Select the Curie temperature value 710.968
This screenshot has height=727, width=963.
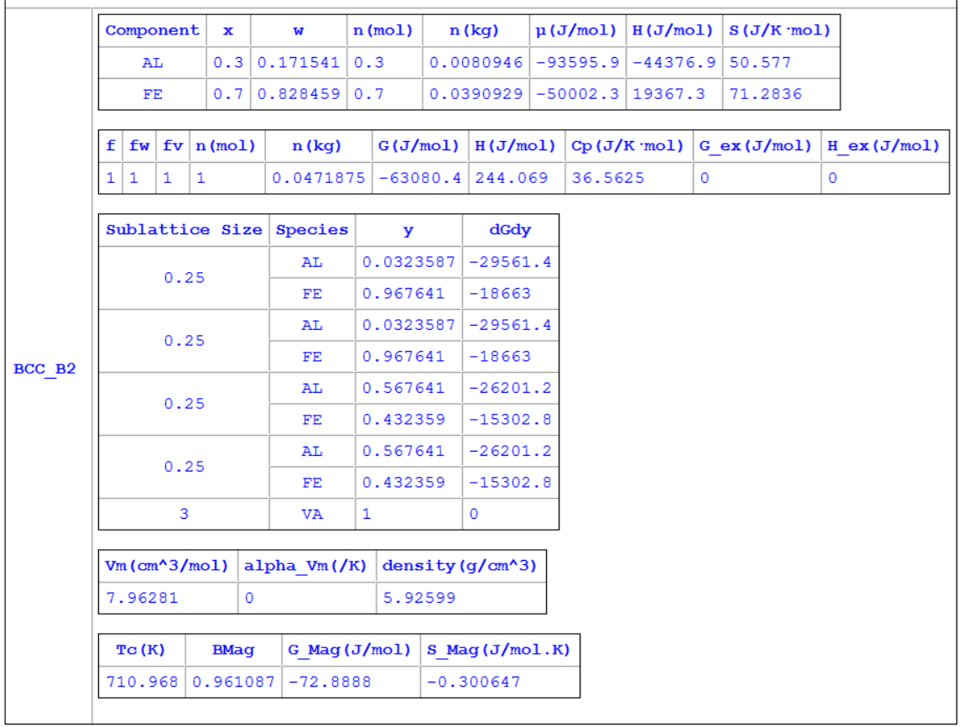[141, 682]
